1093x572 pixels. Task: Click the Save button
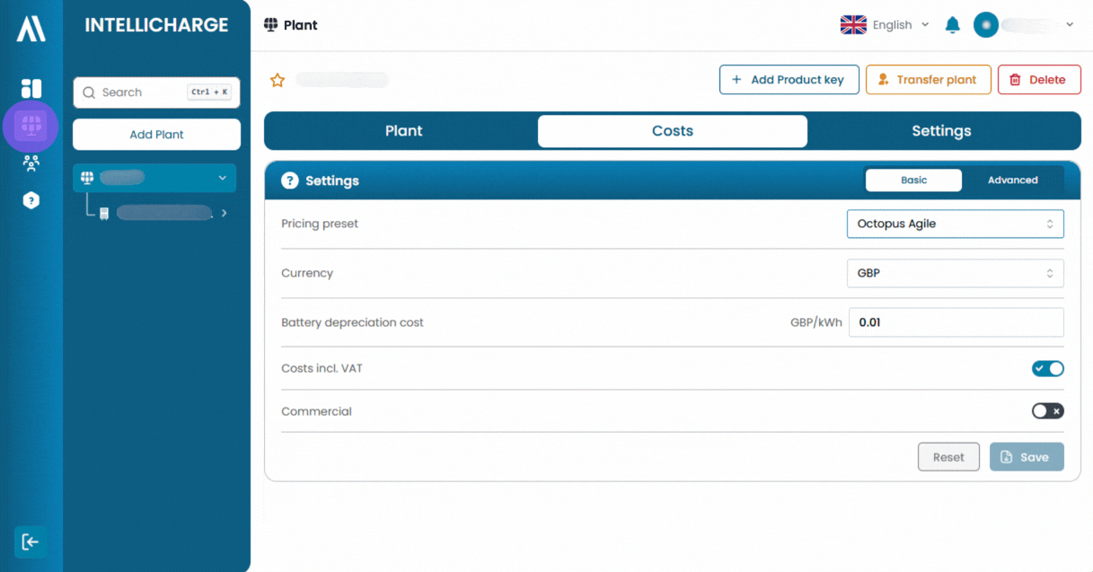[1027, 457]
